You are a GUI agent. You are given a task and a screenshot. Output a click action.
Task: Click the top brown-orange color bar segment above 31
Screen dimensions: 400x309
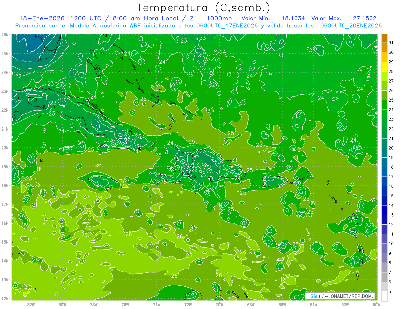[x=384, y=38]
